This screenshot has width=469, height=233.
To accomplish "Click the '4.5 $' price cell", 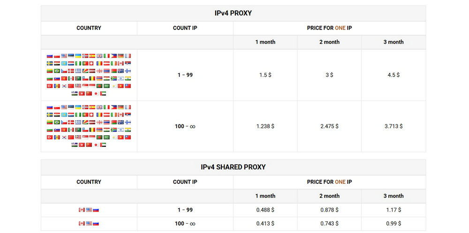I will (393, 75).
